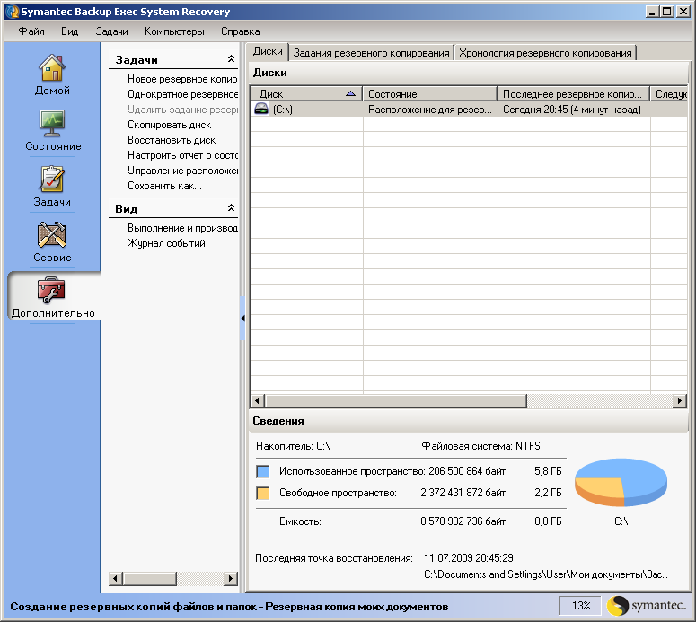The image size is (696, 622).
Task: Click the C:\Documents and Settings path text
Action: (545, 574)
